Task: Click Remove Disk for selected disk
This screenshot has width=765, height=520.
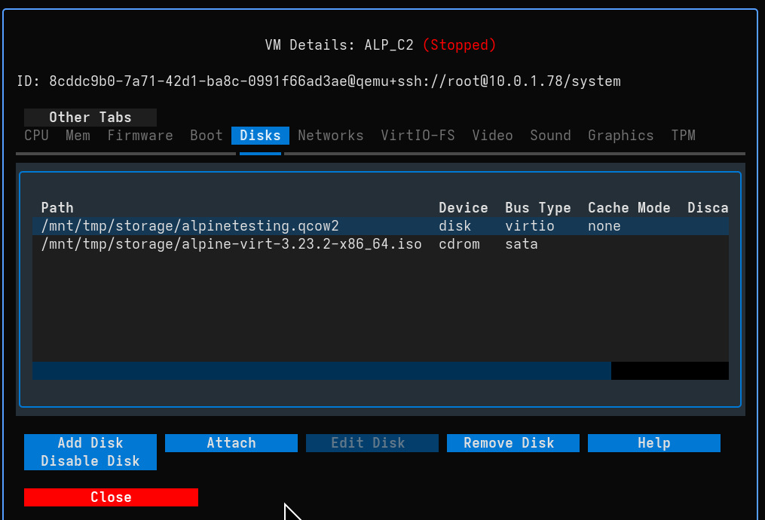Action: coord(513,442)
